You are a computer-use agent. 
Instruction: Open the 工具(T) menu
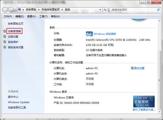pyautogui.click(x=43, y=16)
